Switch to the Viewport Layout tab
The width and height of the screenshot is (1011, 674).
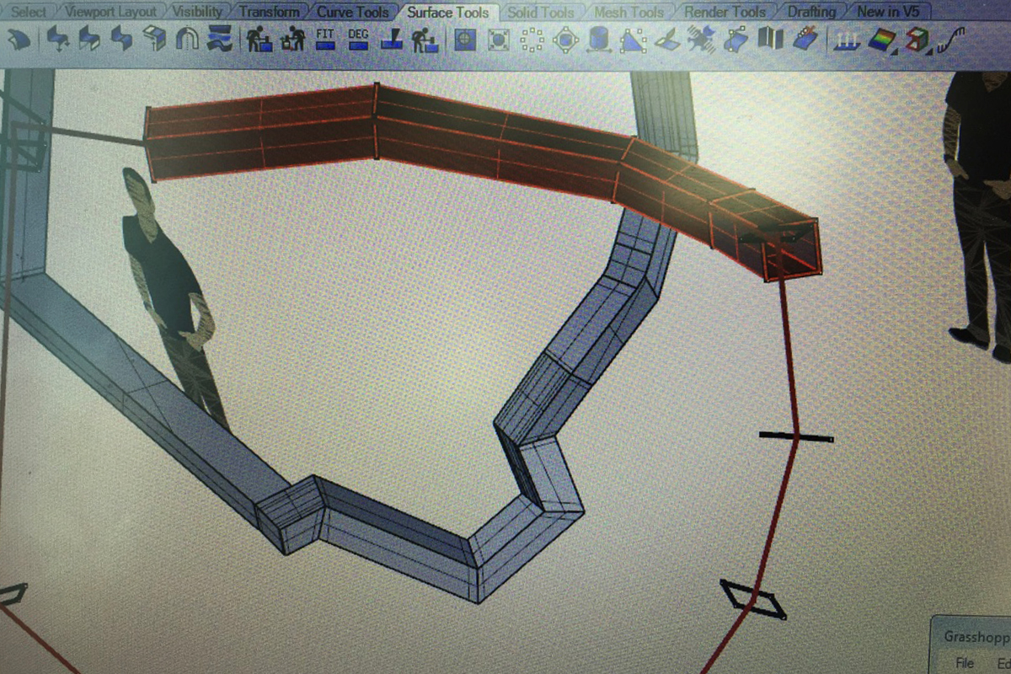point(110,12)
